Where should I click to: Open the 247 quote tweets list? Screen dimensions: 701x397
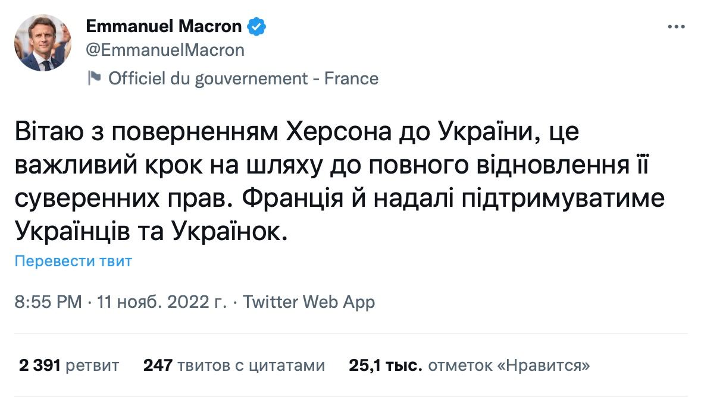click(x=234, y=365)
